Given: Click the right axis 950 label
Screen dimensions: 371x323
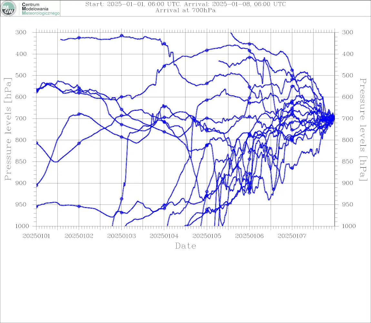Looking at the screenshot, I should click(347, 204).
